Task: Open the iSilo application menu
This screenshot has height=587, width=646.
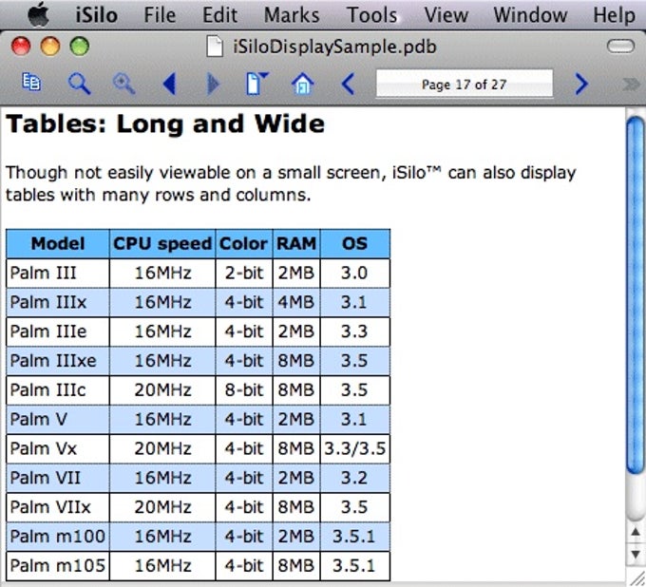Action: click(x=96, y=15)
